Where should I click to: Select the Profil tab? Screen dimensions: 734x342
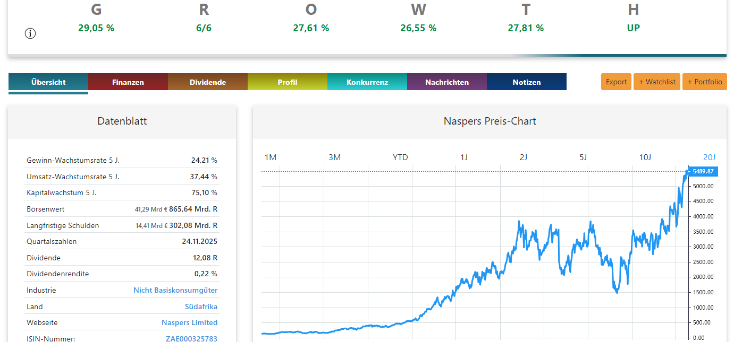click(x=288, y=82)
